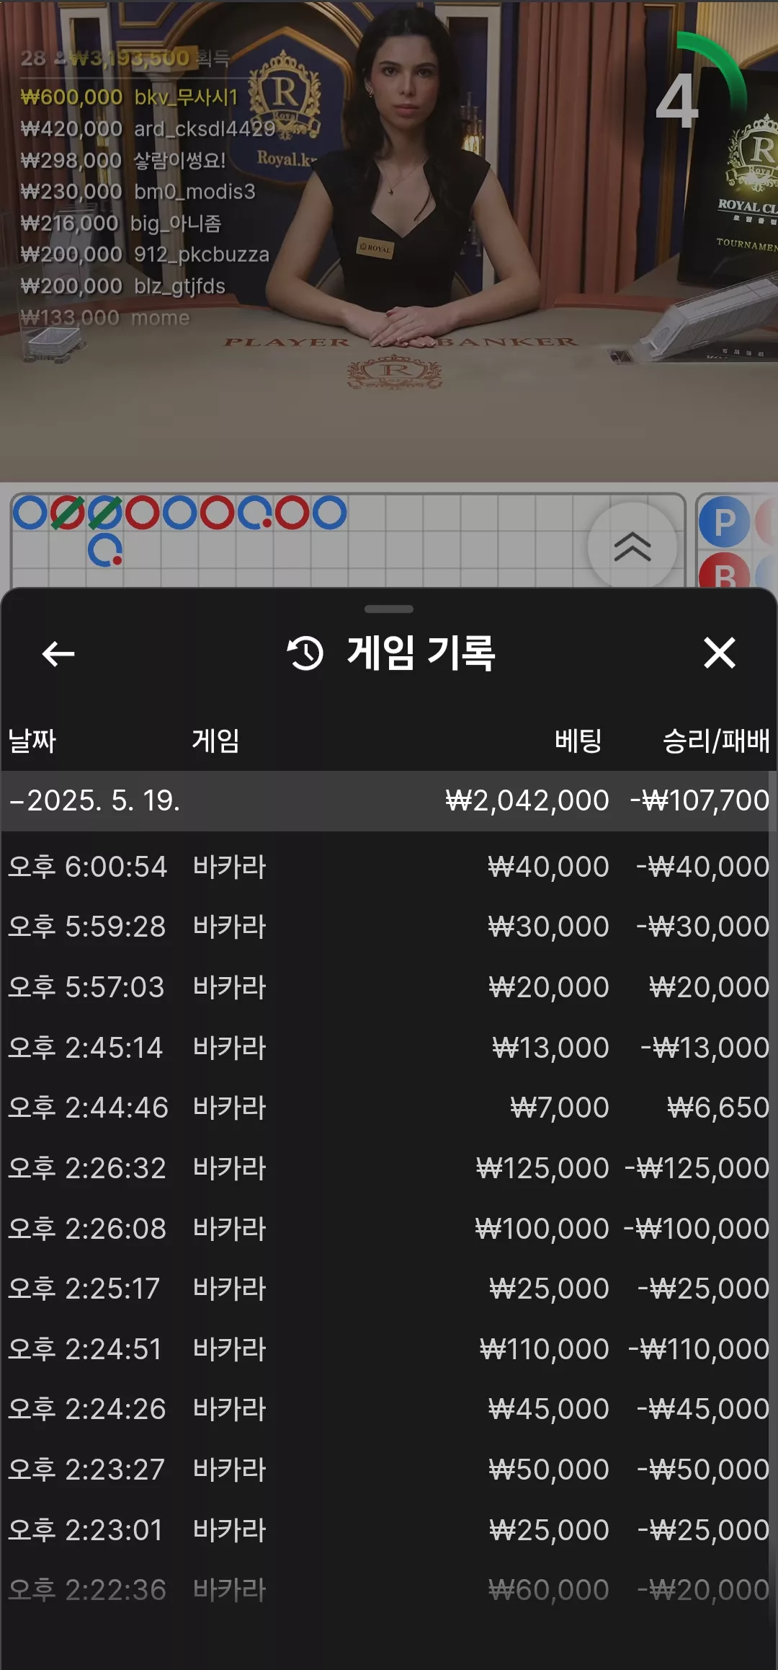Click the history clock icon beside 게임 기록
This screenshot has height=1670, width=778.
305,653
